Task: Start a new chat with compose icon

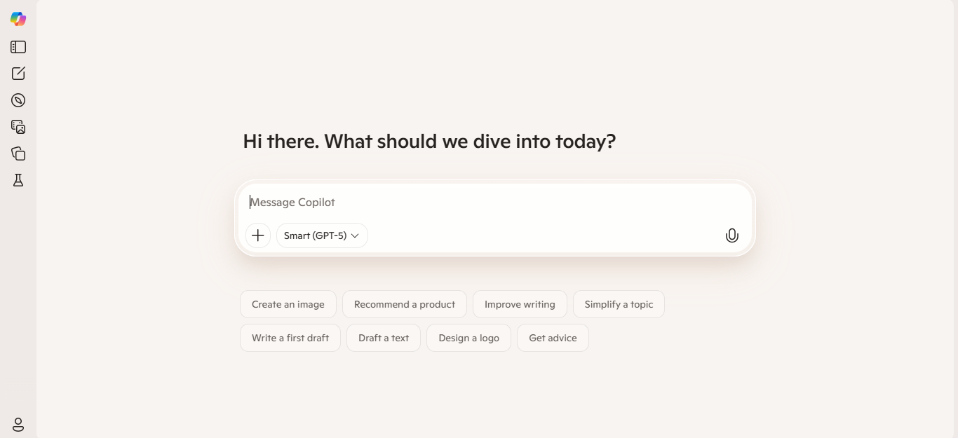Action: click(18, 74)
